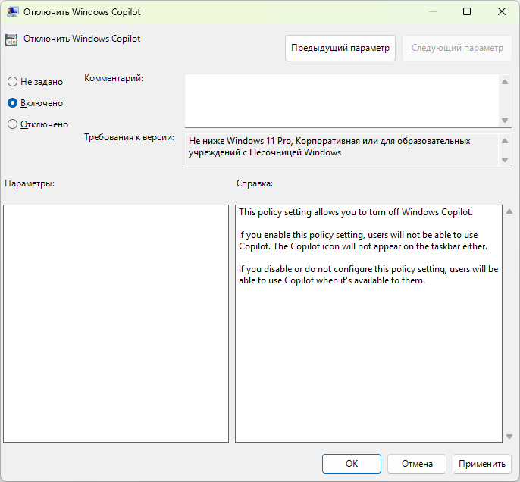
Task: Select the "Включено" radio option
Action: tap(12, 103)
